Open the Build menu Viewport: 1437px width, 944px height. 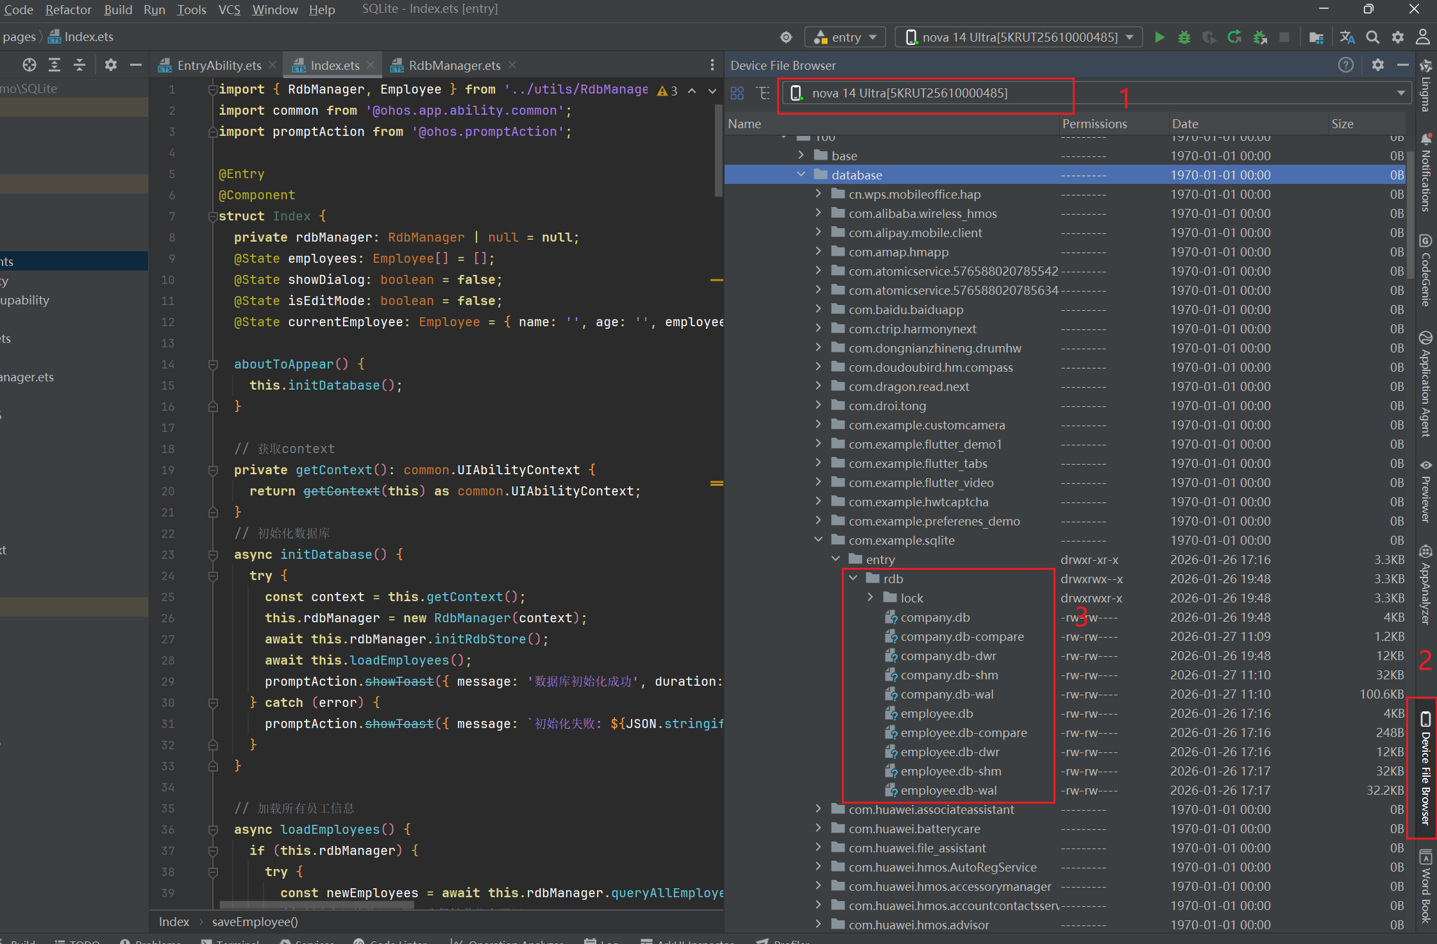click(118, 10)
